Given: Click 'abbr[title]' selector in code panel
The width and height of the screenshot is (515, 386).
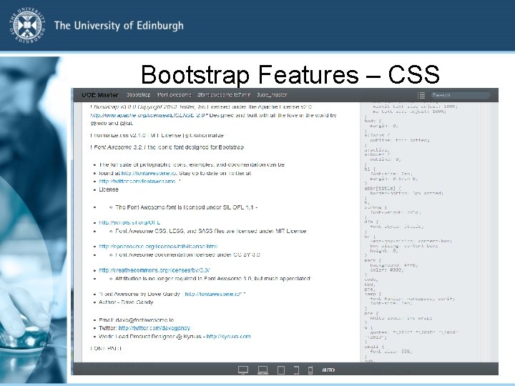Looking at the screenshot, I should (x=382, y=188).
